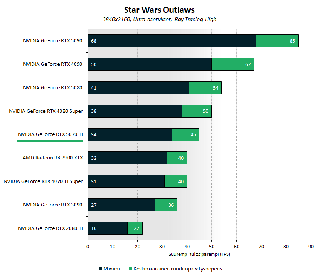This screenshot has height=277, width=319.
Task: Click the Star Wars Outlaws chart title
Action: pos(159,10)
